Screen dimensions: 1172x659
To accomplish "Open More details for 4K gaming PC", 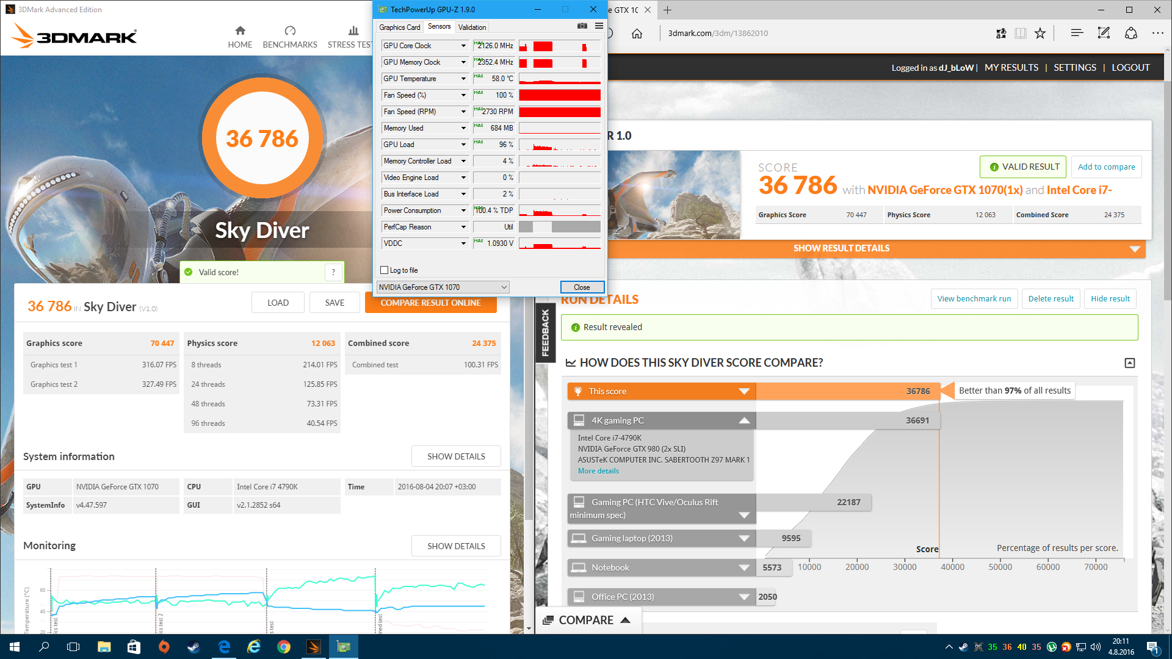I will (x=598, y=471).
